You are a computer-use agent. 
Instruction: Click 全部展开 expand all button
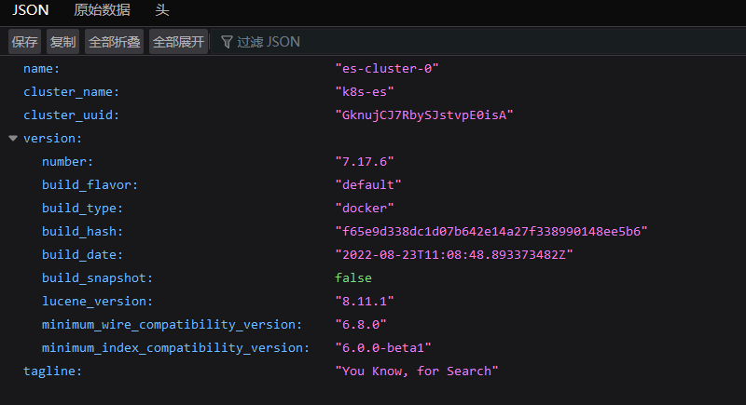pos(178,42)
